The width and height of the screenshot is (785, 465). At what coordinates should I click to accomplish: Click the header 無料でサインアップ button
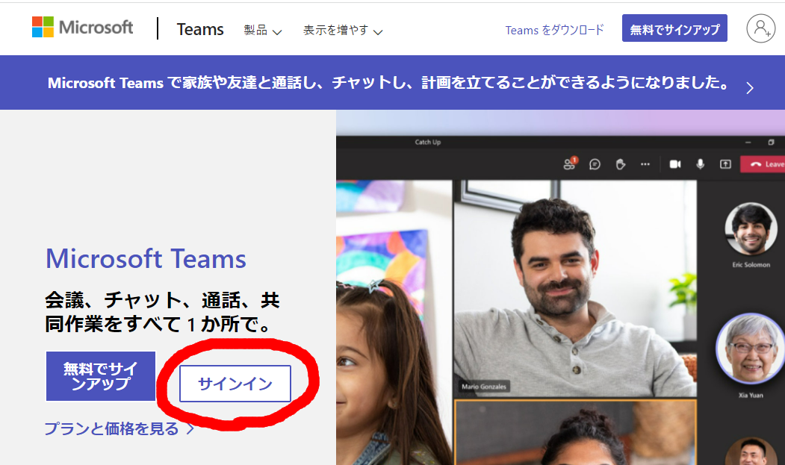pyautogui.click(x=675, y=28)
